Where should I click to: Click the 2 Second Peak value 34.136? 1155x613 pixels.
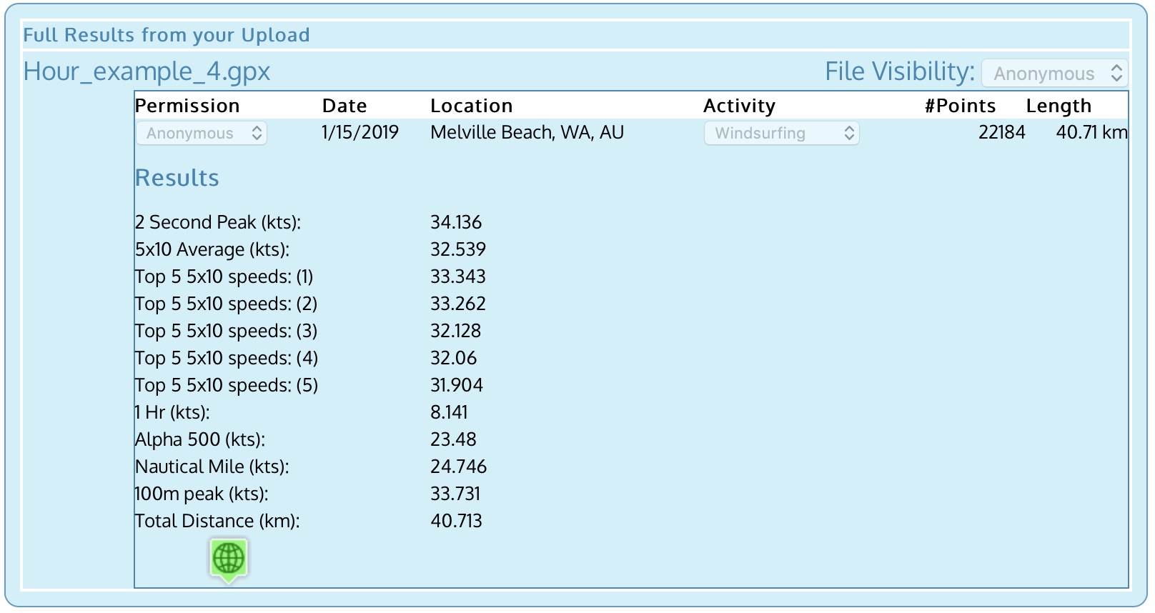coord(455,222)
